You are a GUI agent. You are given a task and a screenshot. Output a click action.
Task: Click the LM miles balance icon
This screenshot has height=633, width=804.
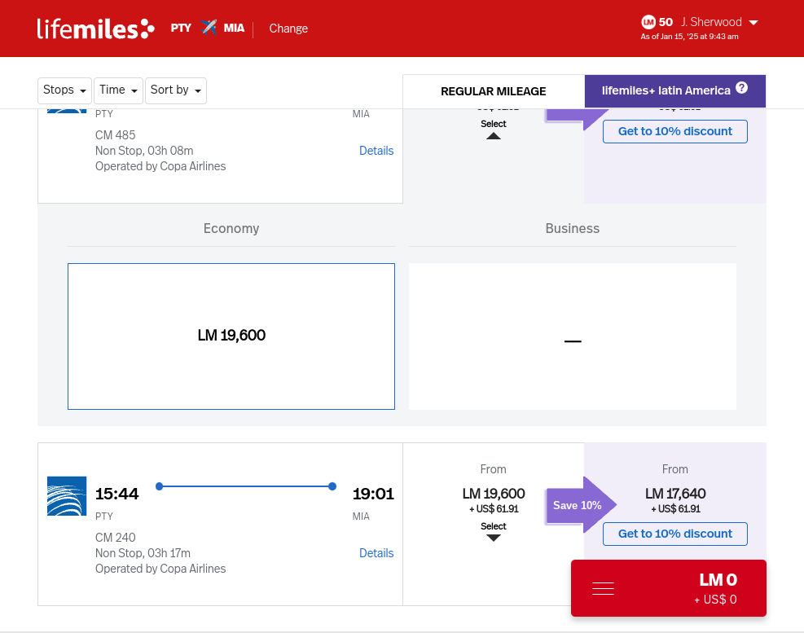pos(648,22)
